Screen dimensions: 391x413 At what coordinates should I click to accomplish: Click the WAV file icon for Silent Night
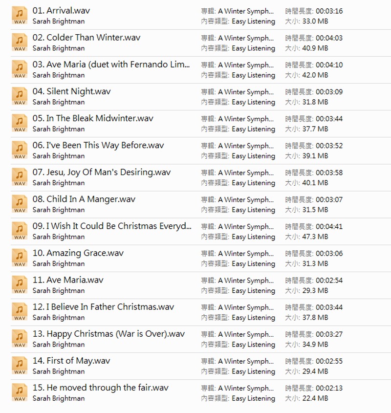[20, 96]
